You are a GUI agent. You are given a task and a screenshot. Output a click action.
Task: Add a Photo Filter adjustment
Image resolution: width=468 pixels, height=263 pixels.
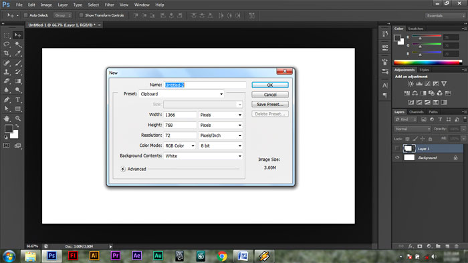(x=431, y=93)
